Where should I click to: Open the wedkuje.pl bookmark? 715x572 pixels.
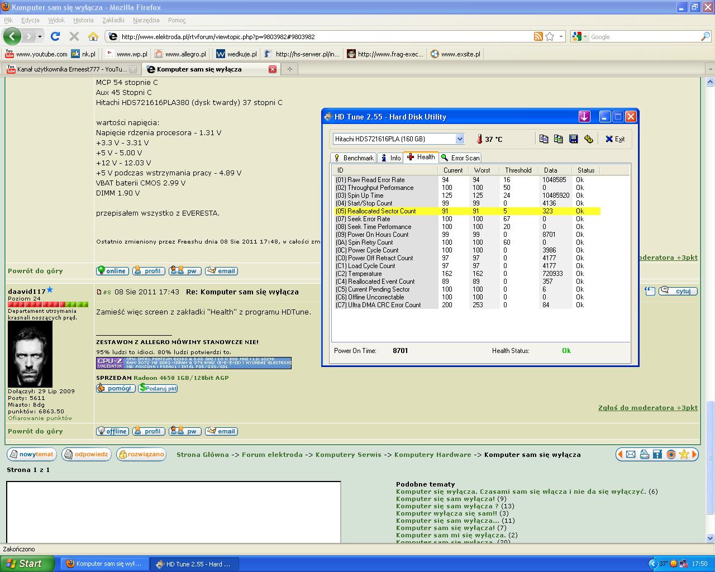click(x=236, y=54)
